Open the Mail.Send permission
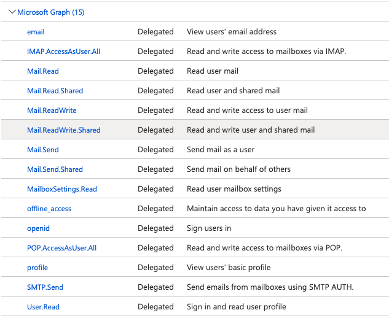 tap(43, 150)
